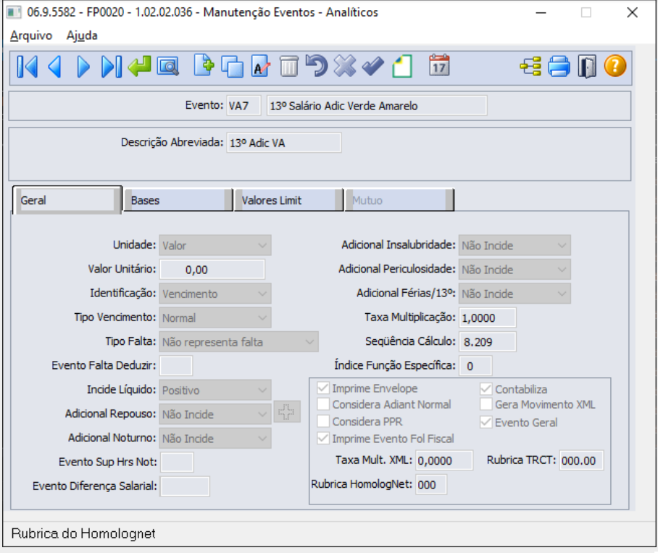Cancel changes with X icon
Image resolution: width=658 pixels, height=553 pixels.
(344, 66)
